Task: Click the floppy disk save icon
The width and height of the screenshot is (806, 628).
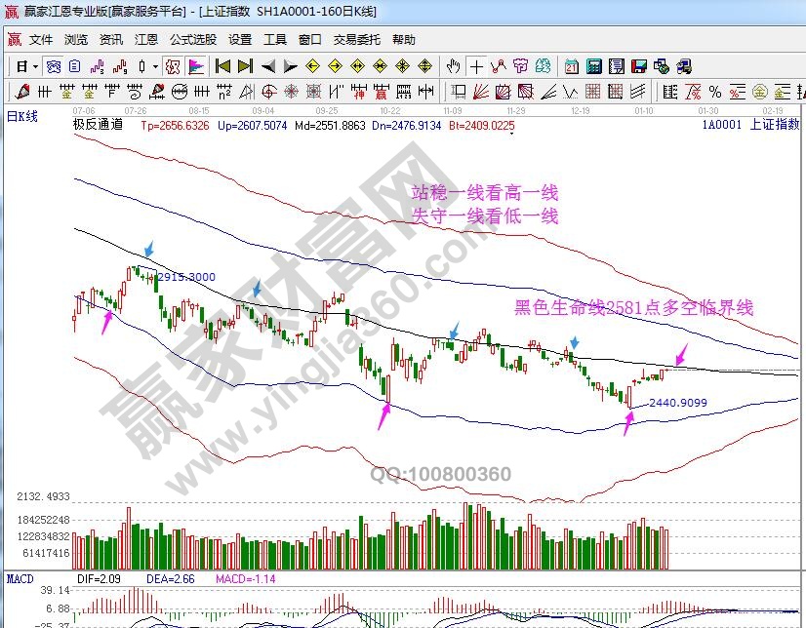Action: coord(639,66)
